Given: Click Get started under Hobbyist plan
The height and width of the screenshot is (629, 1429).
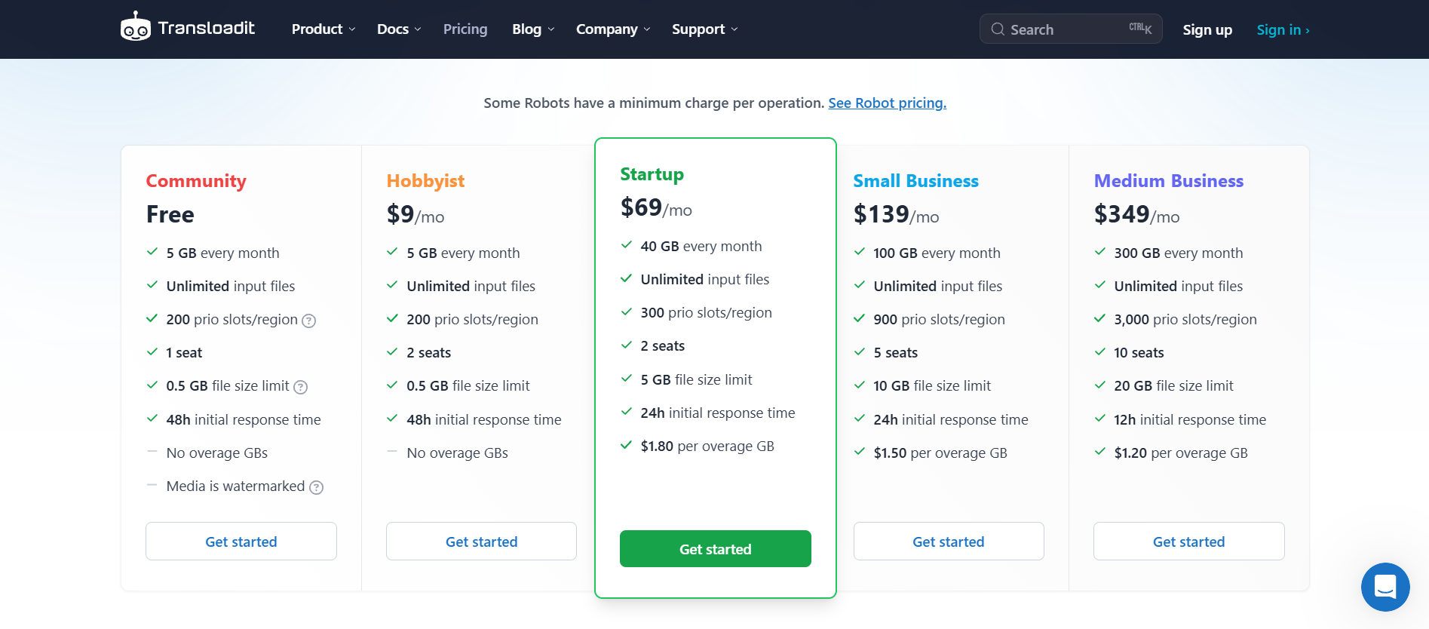Looking at the screenshot, I should [481, 542].
